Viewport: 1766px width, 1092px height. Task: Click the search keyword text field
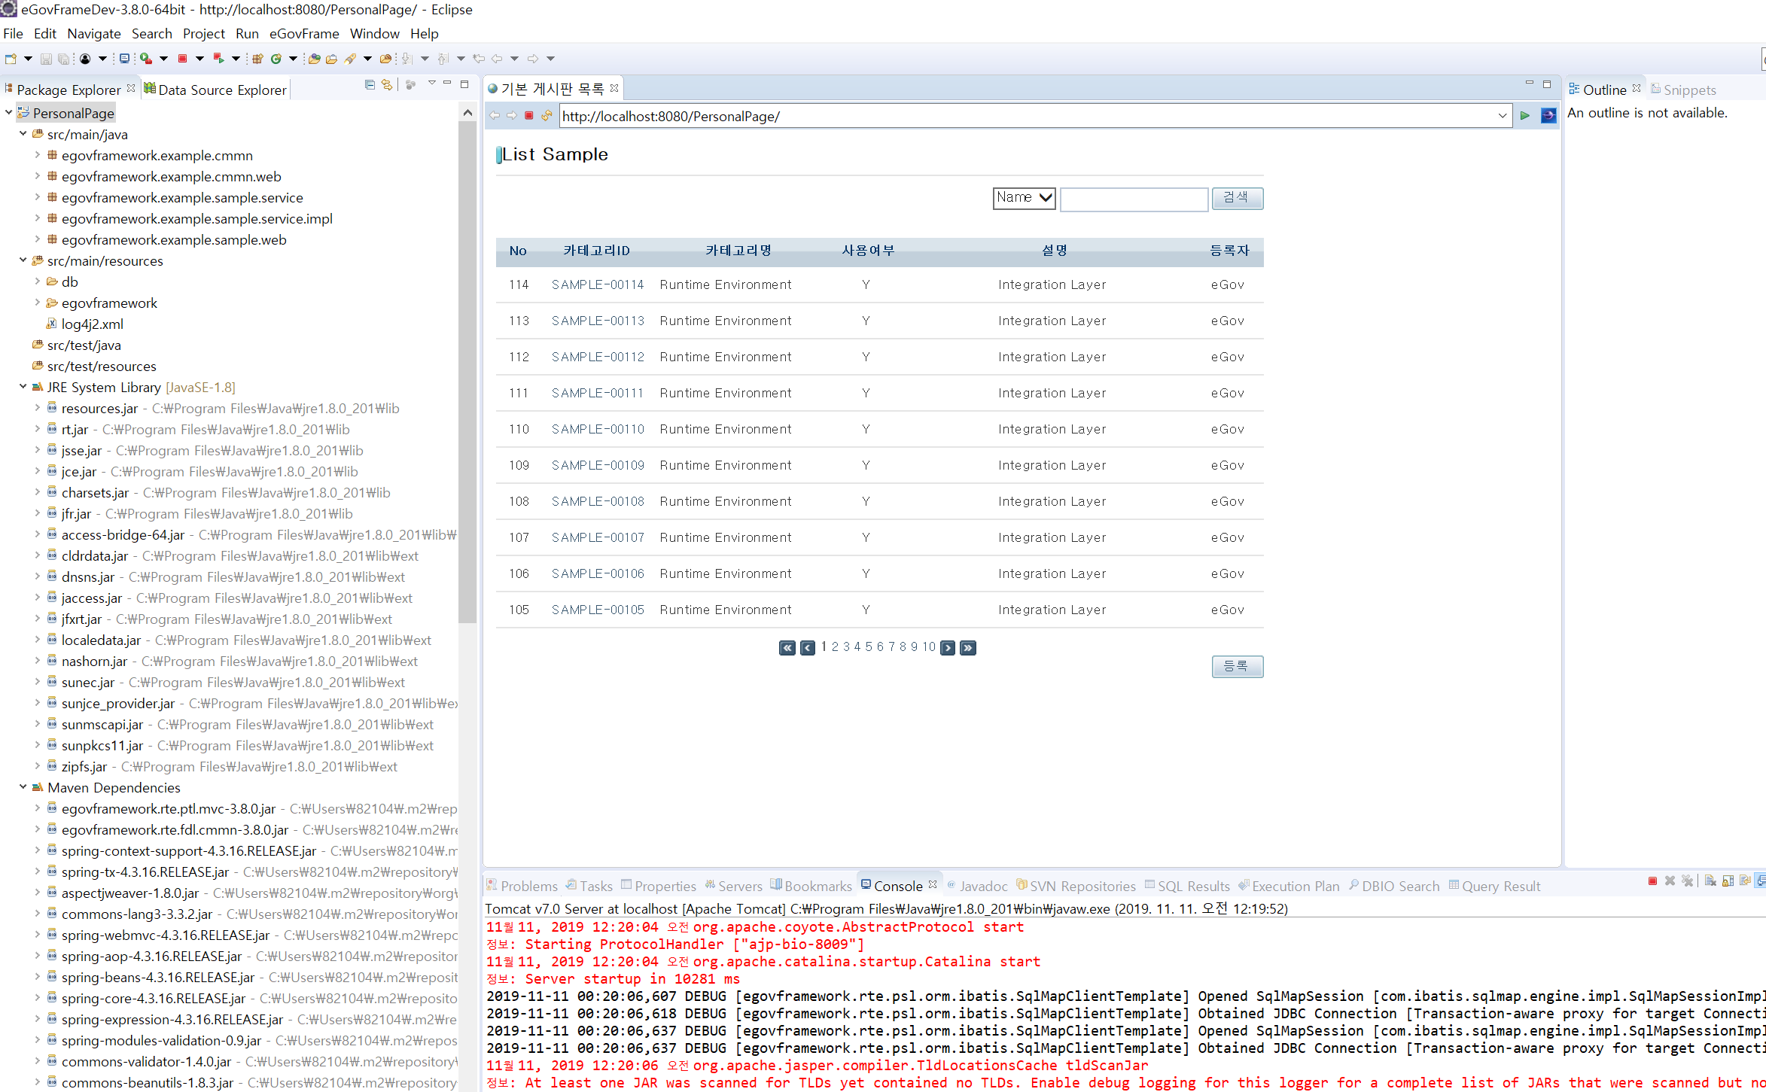(x=1134, y=199)
